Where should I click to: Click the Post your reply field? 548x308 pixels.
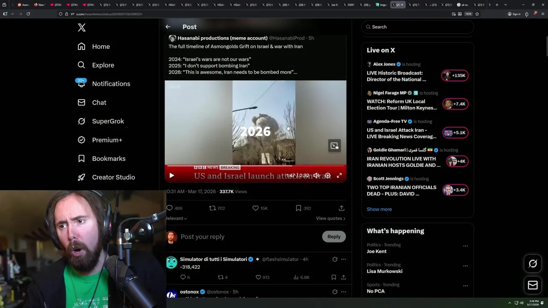[248, 237]
